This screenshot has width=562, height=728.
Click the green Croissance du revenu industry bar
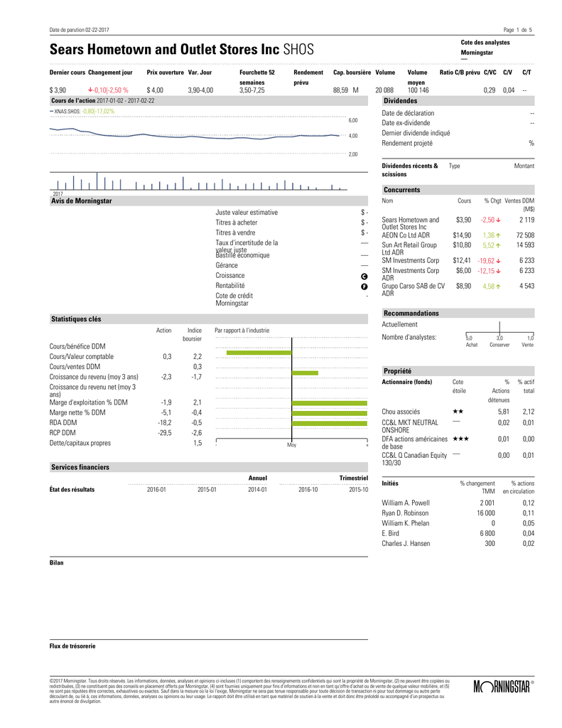point(305,373)
